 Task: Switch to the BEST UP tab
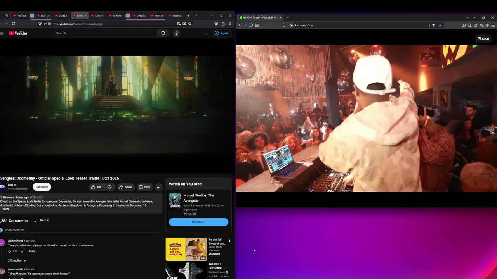click(x=43, y=15)
